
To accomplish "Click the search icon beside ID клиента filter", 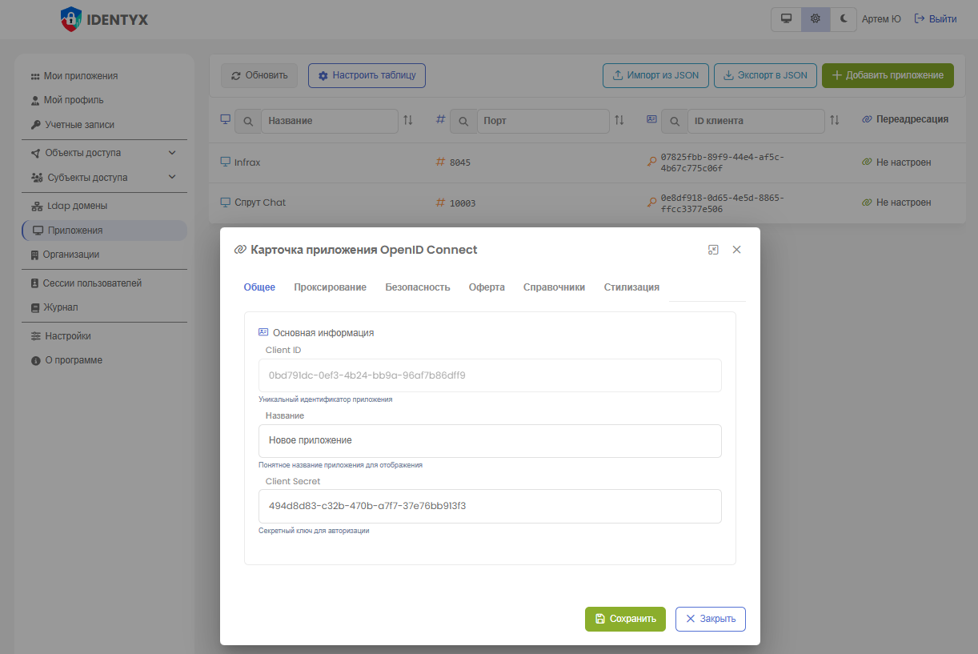I will click(674, 121).
